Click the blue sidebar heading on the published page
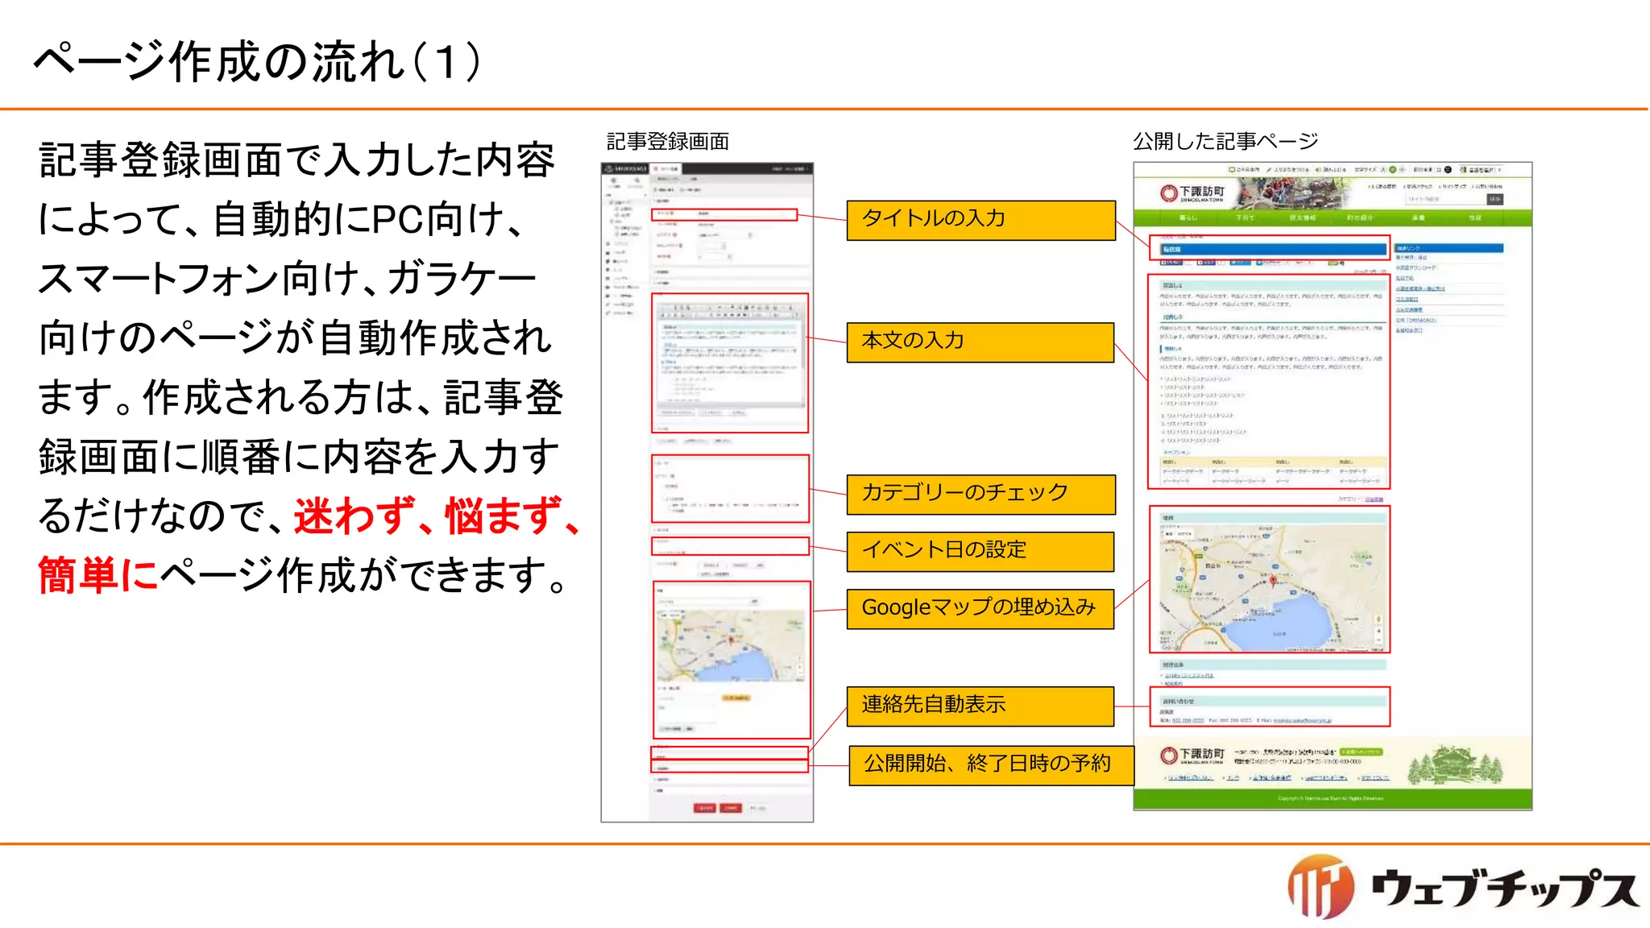 click(1449, 248)
